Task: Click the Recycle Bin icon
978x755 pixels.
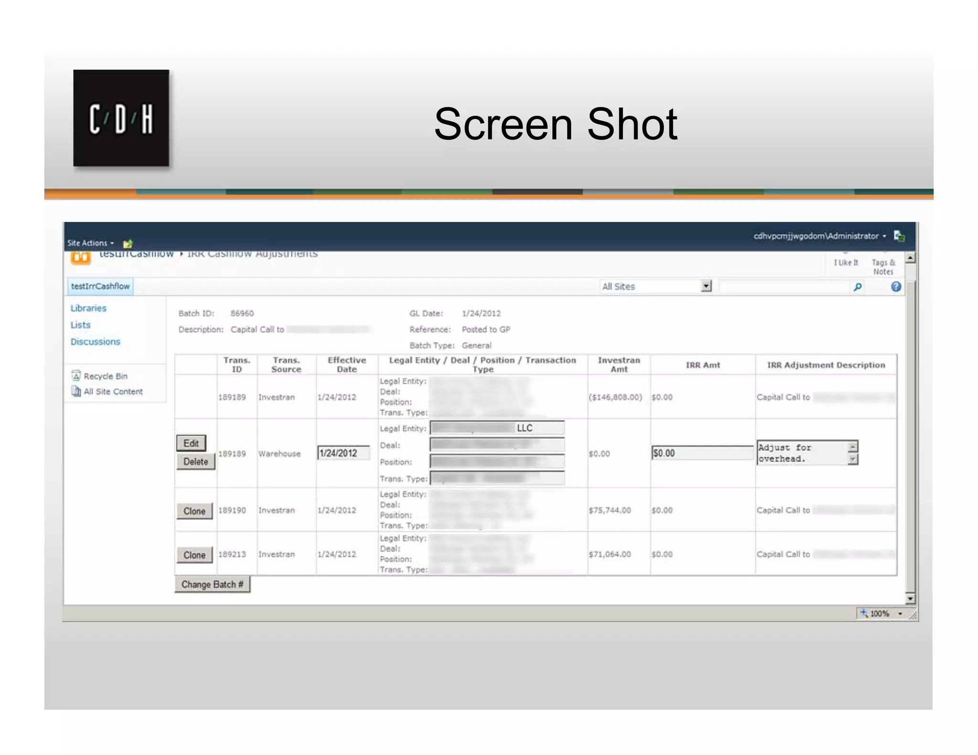Action: point(75,376)
